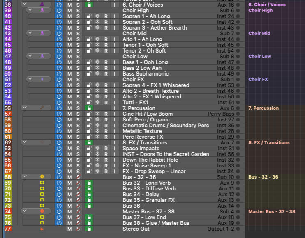This screenshot has height=238, width=305.
Task: Select track number 68 color header
Action: pos(8,177)
